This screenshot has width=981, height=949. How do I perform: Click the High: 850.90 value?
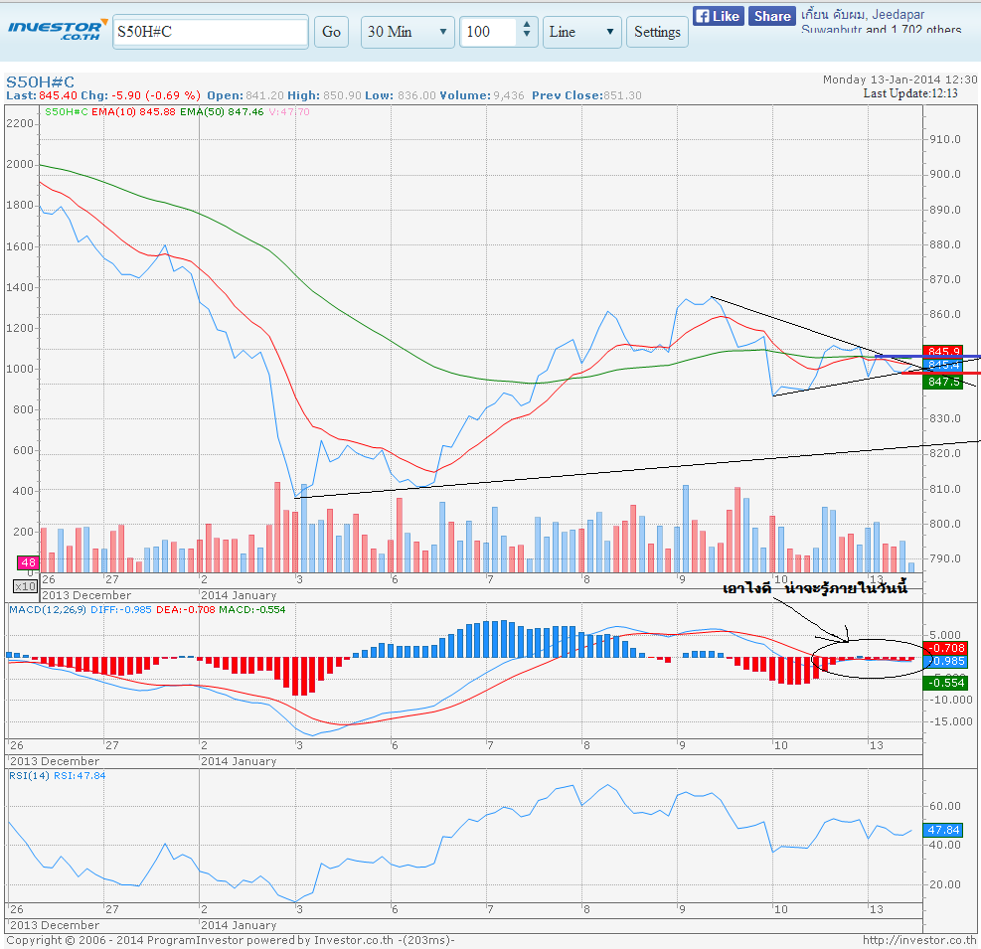point(324,95)
